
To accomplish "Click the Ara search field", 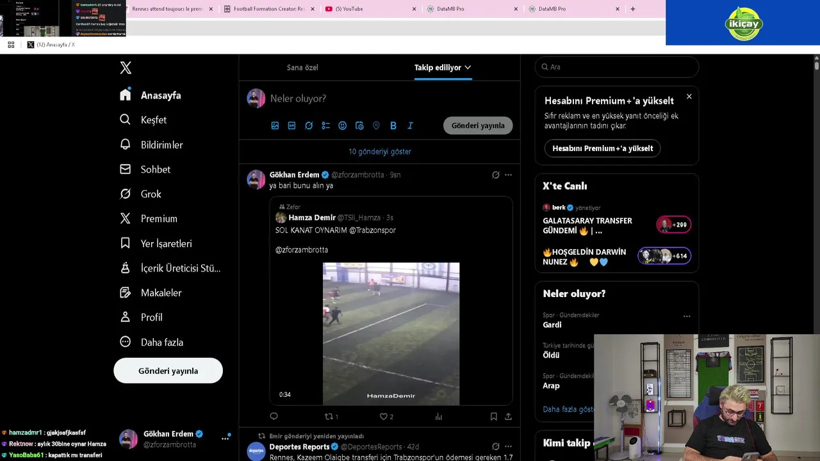I will click(617, 67).
